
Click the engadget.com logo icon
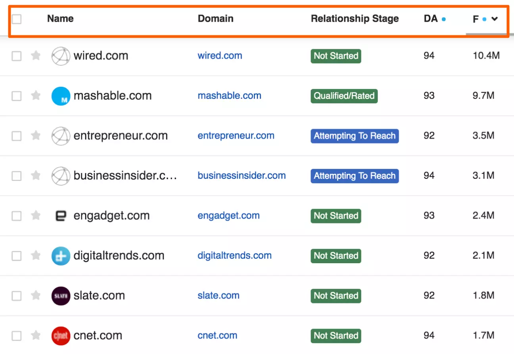(x=61, y=216)
